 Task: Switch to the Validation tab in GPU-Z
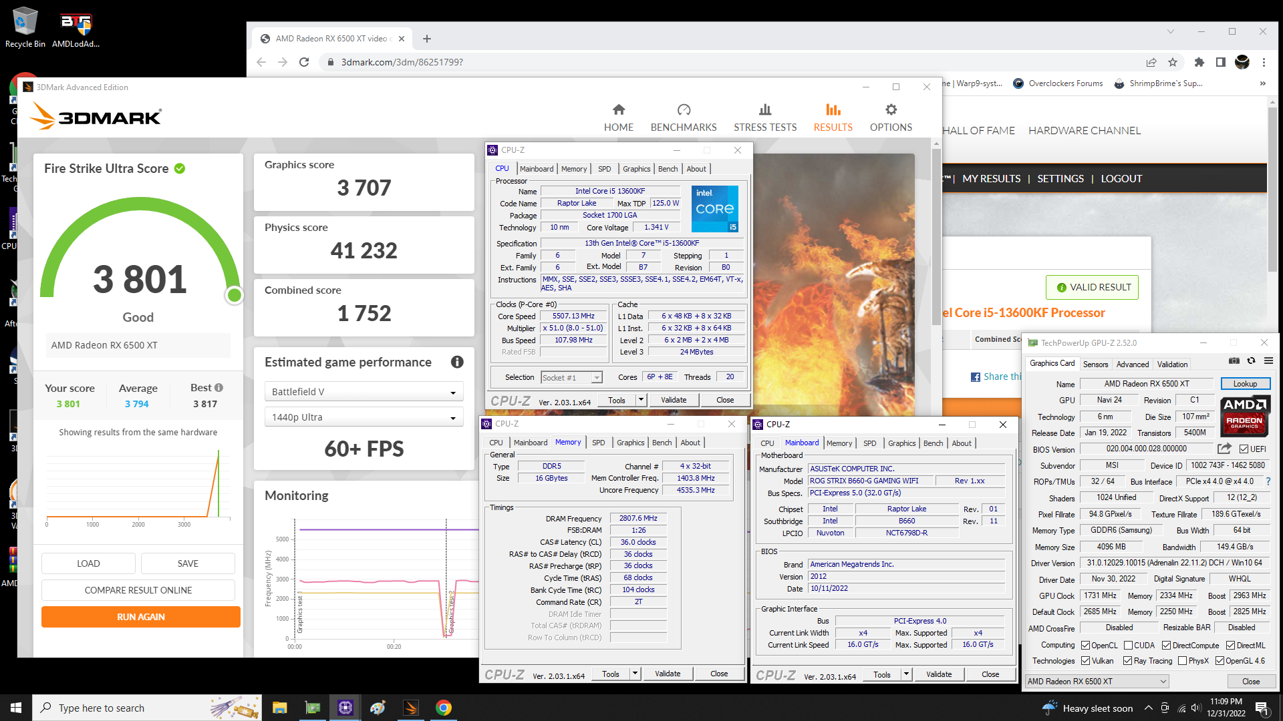tap(1172, 364)
